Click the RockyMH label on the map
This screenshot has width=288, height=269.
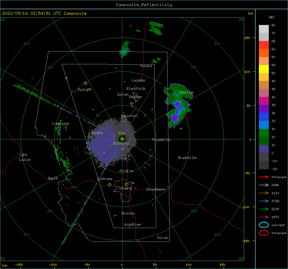84,90
